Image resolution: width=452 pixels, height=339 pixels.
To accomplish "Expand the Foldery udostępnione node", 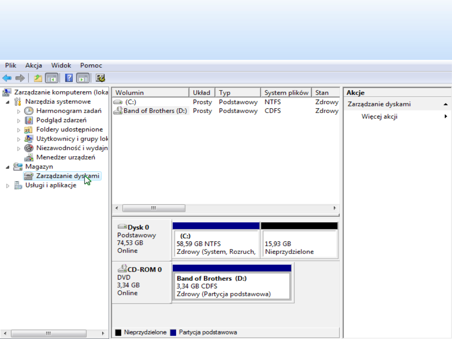I will click(x=18, y=130).
